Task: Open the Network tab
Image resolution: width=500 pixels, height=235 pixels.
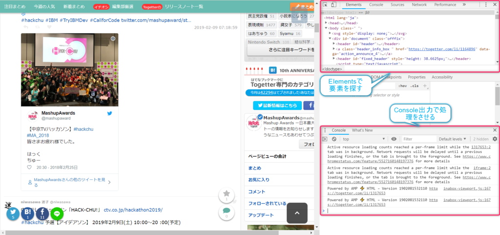Action: 419,5
